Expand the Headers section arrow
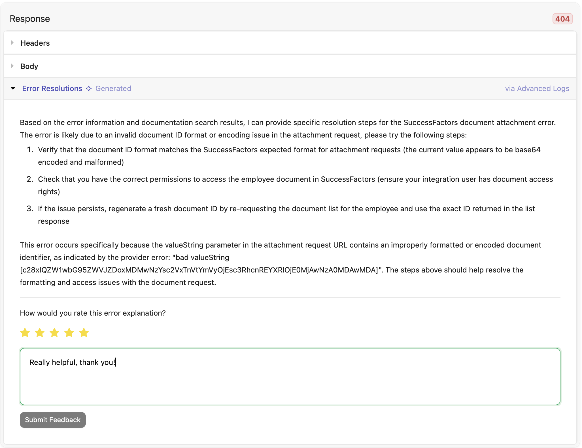 [12, 43]
